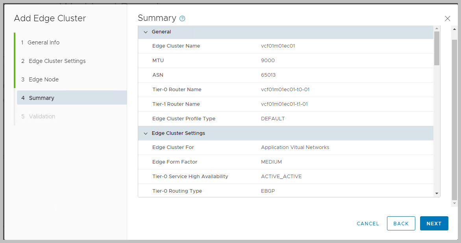Click step 5 Validation
461x243 pixels.
(x=42, y=116)
